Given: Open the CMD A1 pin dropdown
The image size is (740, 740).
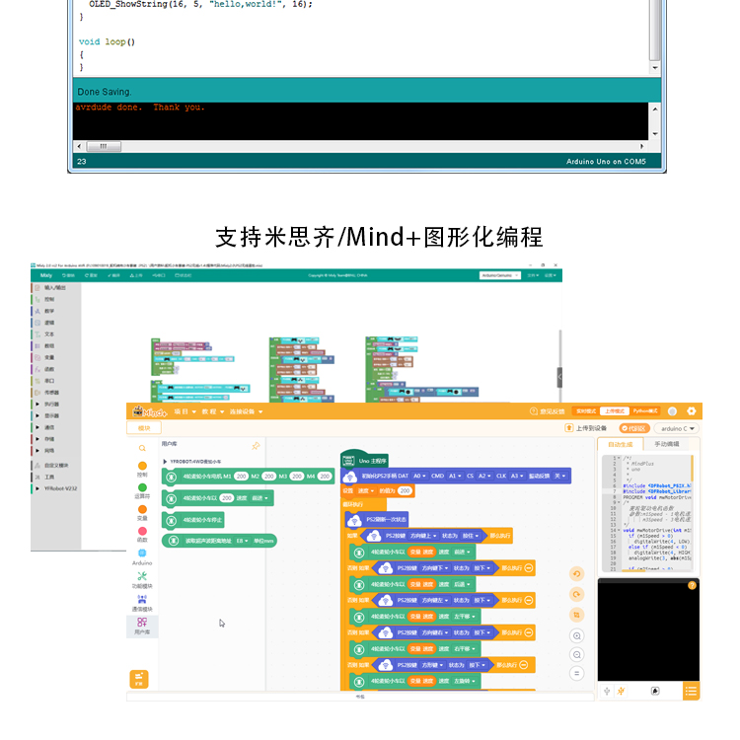Looking at the screenshot, I should coord(455,476).
